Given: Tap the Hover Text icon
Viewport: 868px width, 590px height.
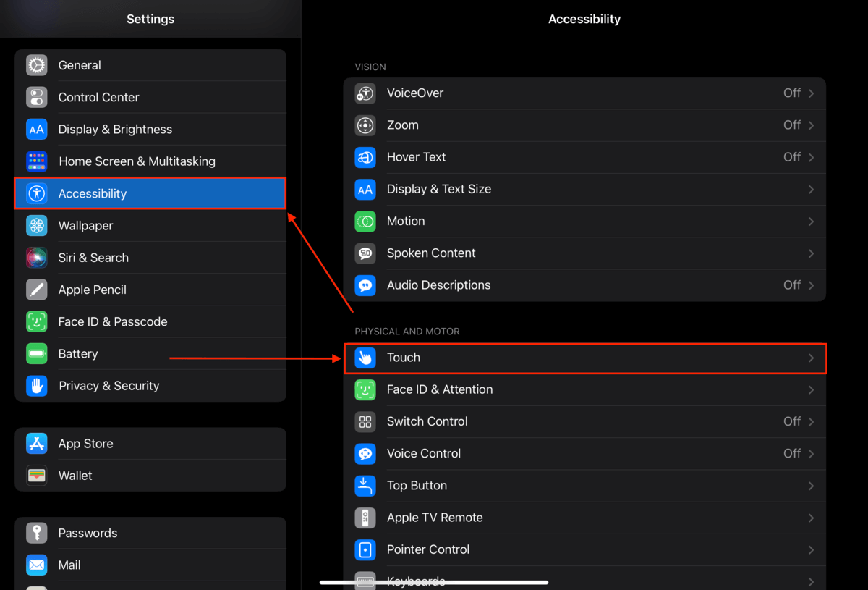Looking at the screenshot, I should [x=365, y=157].
